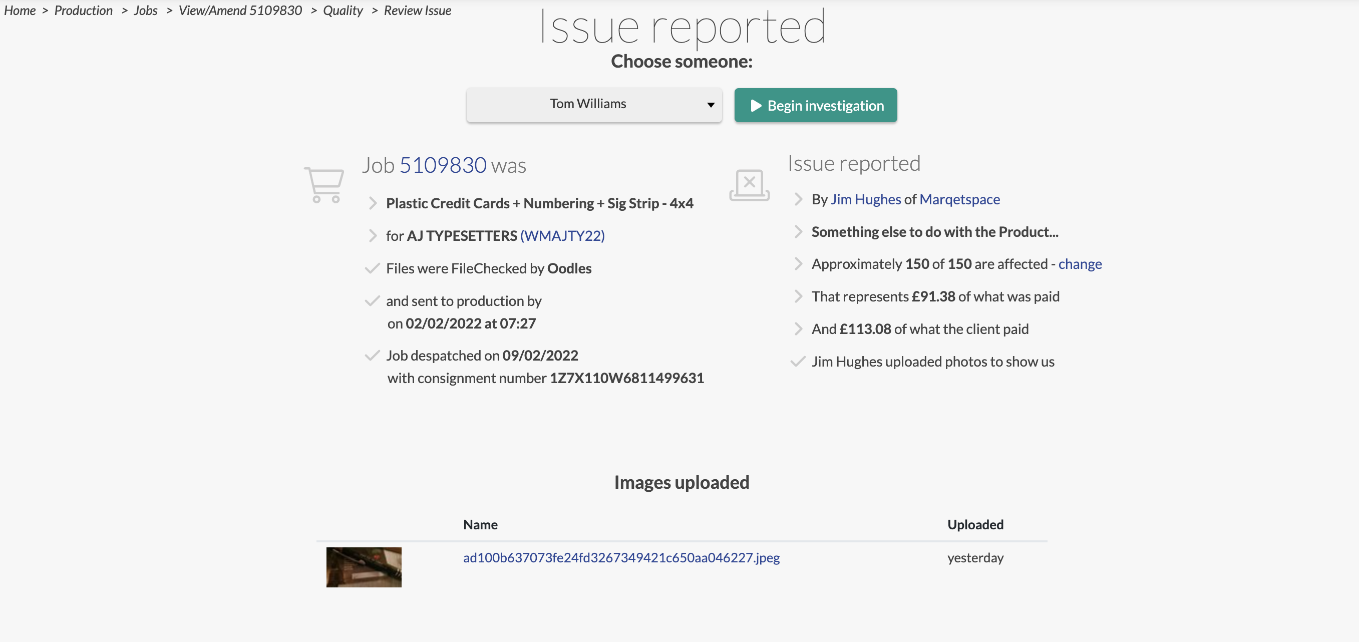The width and height of the screenshot is (1359, 642).
Task: Click checkmark beside Job despatched line
Action: [372, 356]
